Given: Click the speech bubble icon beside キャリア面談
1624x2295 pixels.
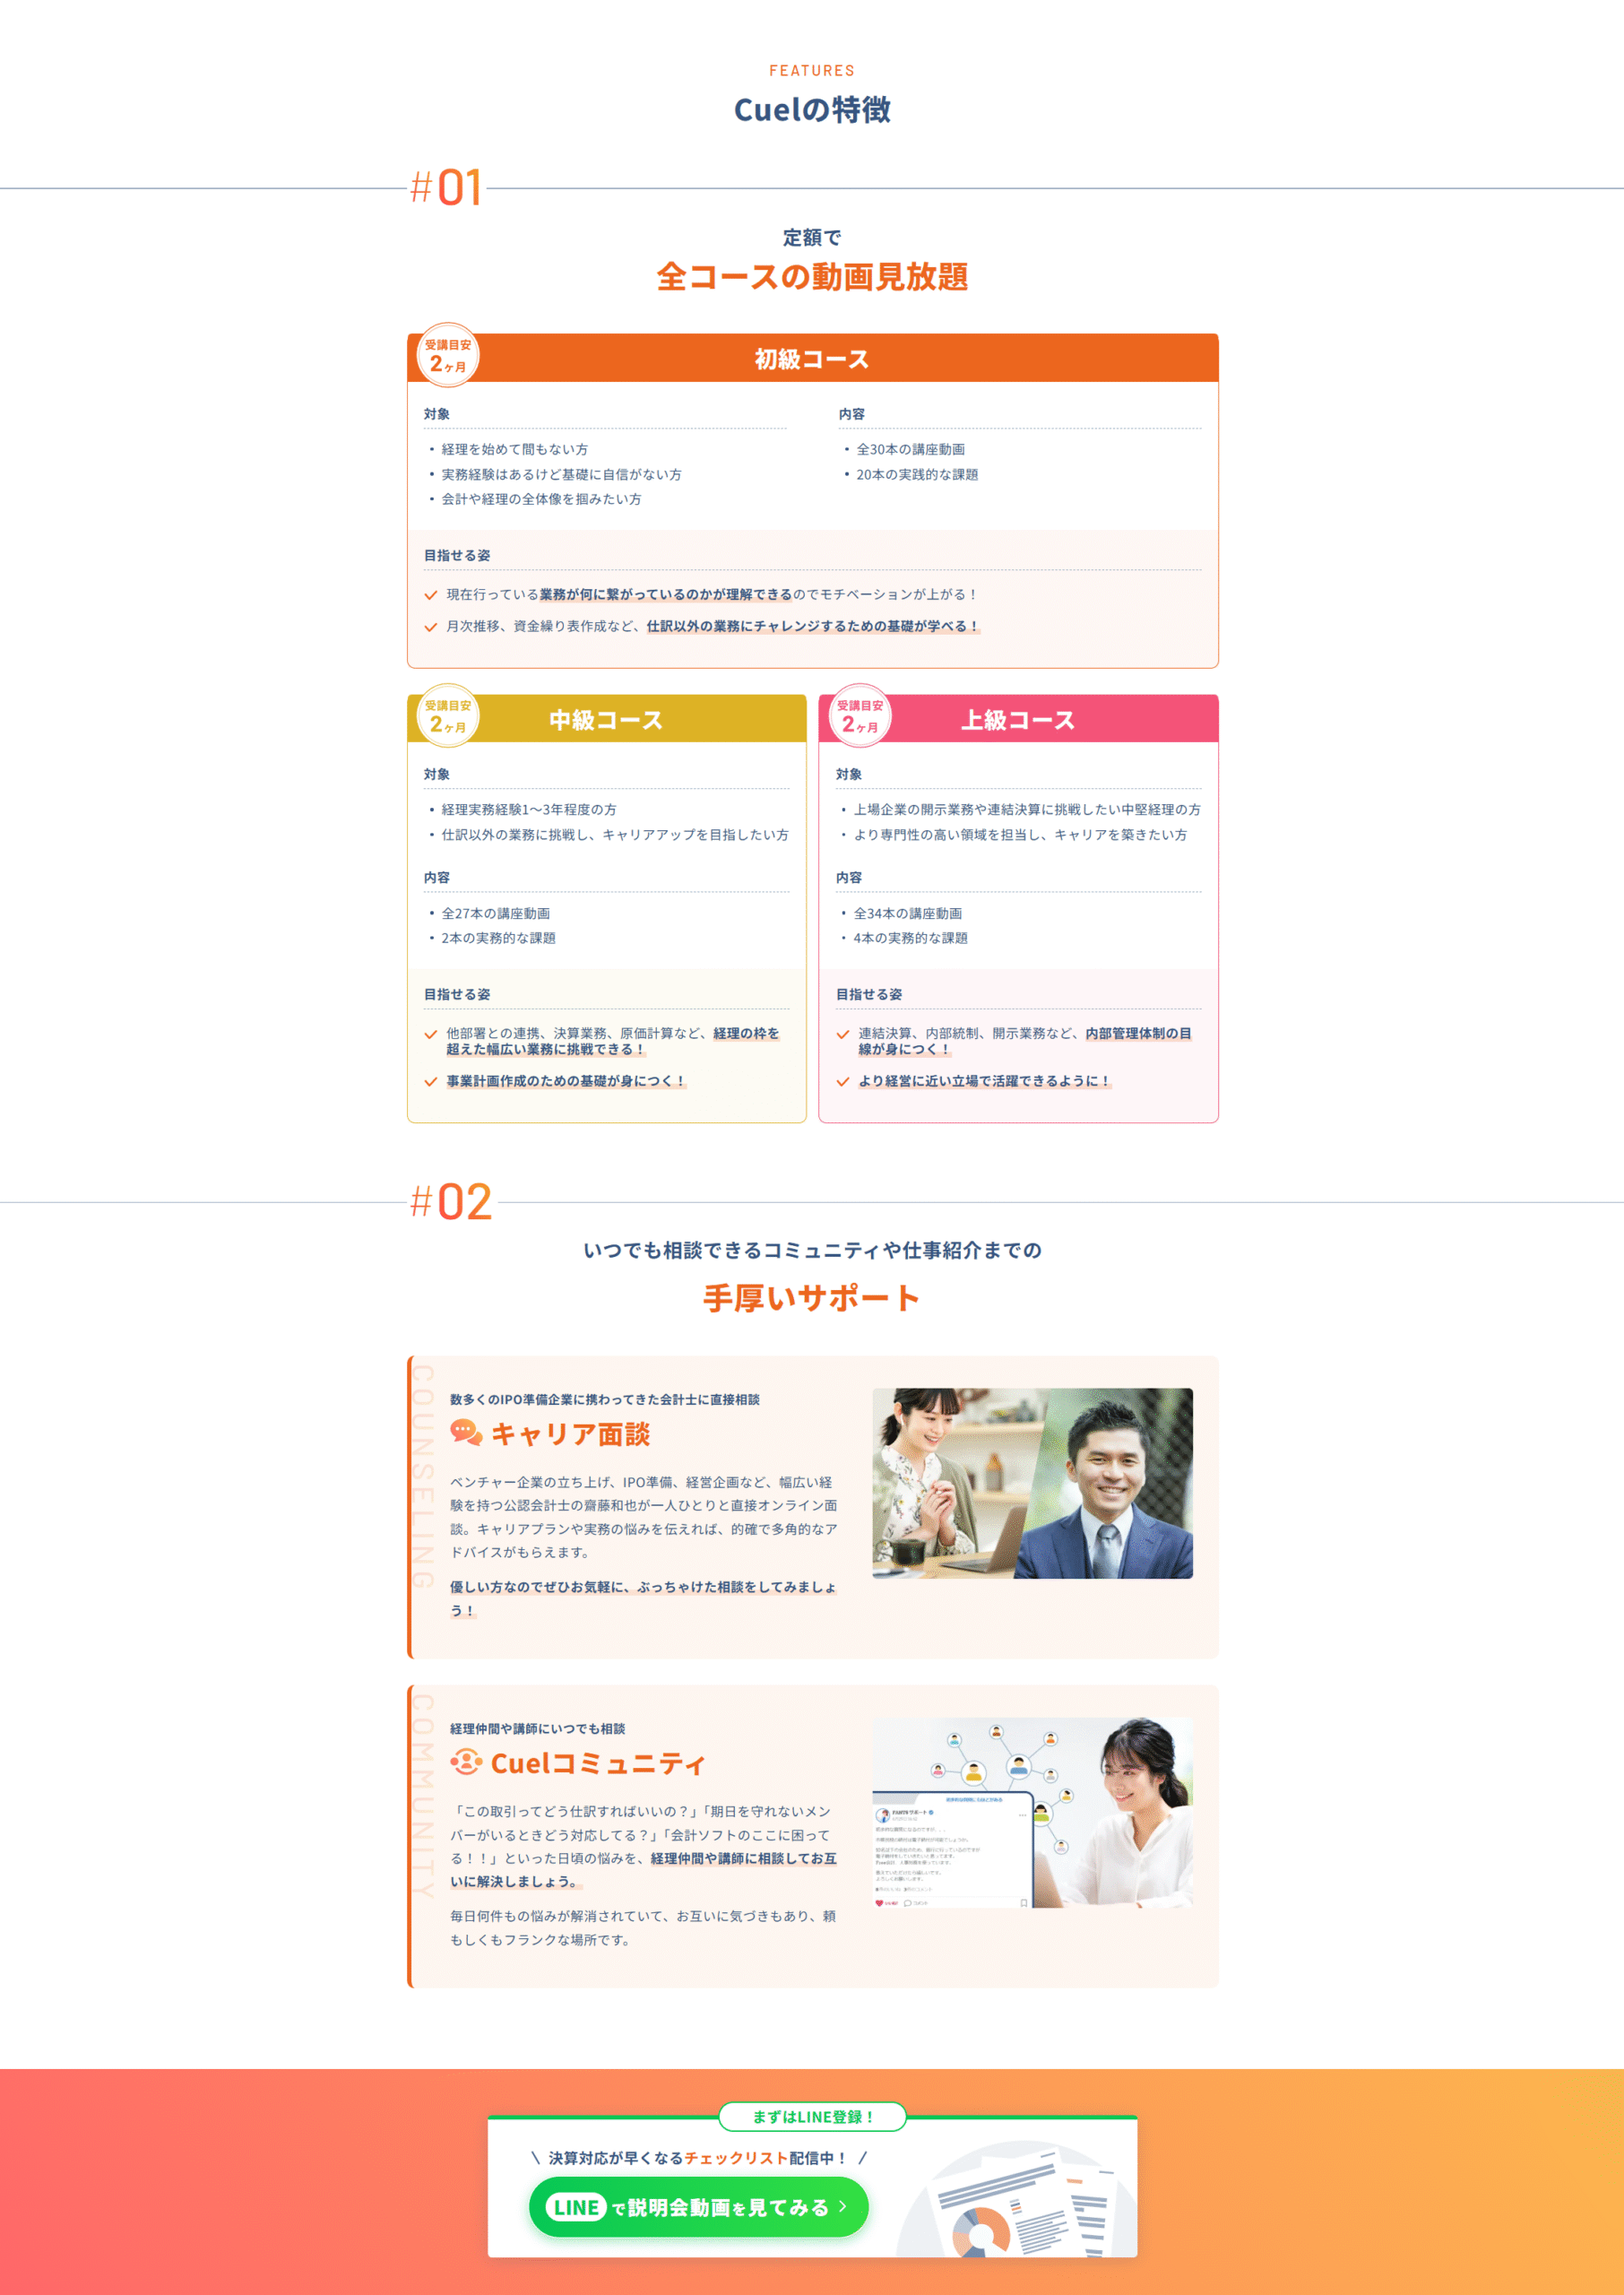Looking at the screenshot, I should pos(465,1432).
